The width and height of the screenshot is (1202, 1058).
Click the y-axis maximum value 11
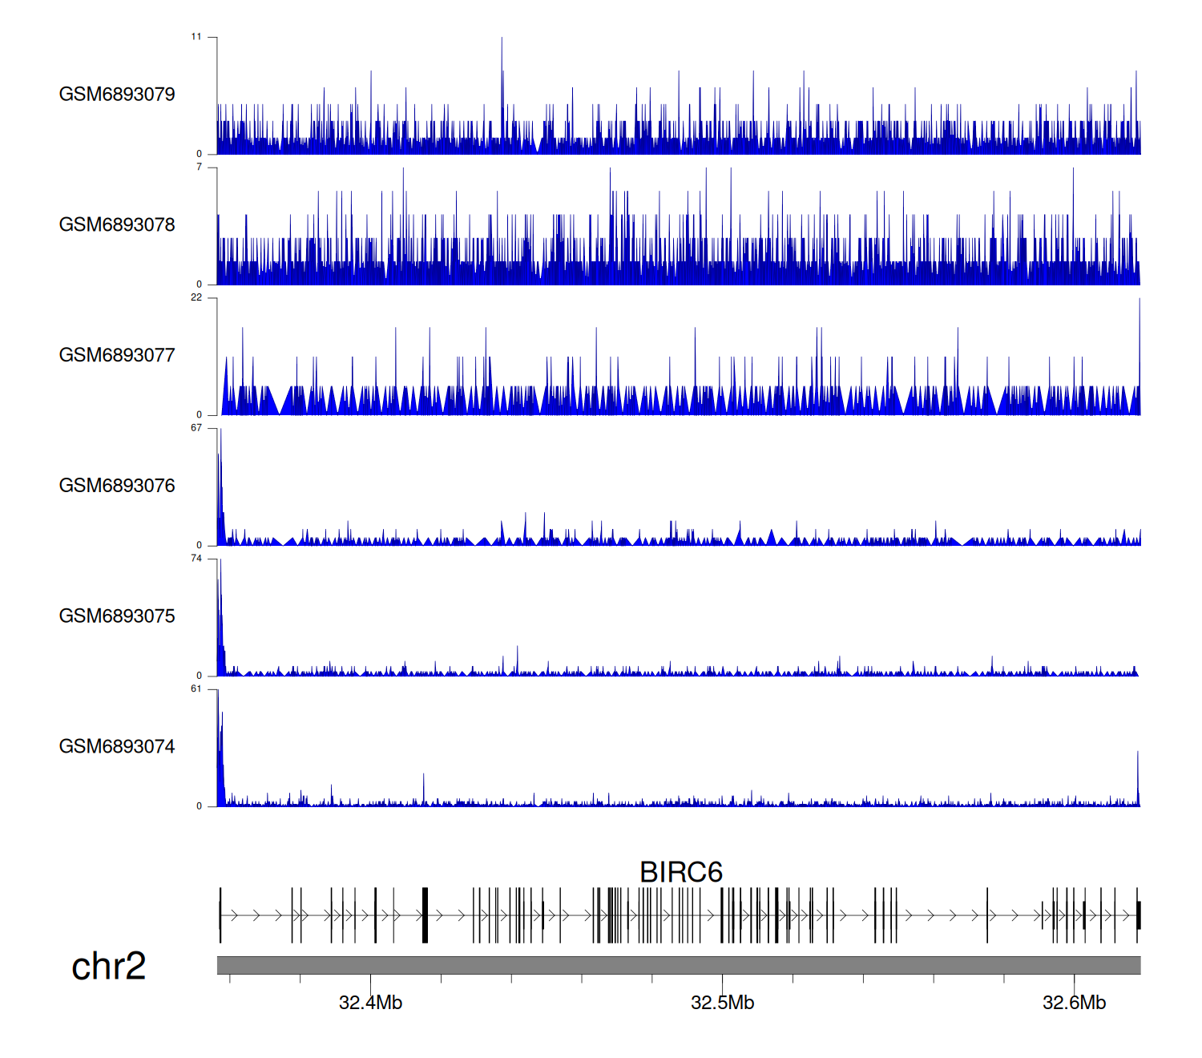196,37
